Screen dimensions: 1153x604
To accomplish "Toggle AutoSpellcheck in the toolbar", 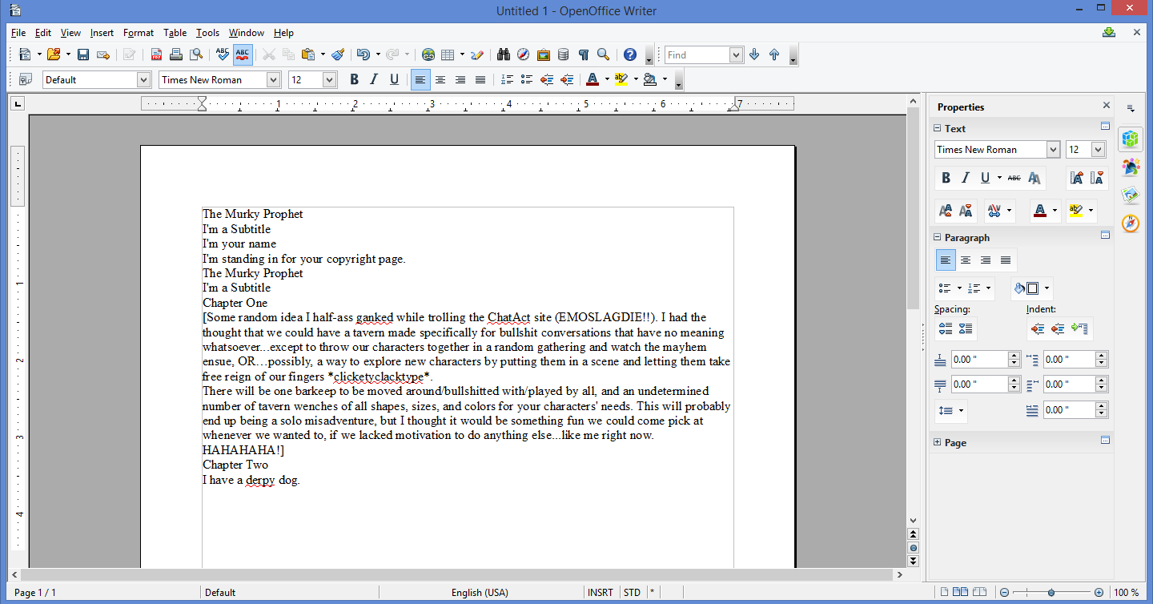I will [243, 54].
